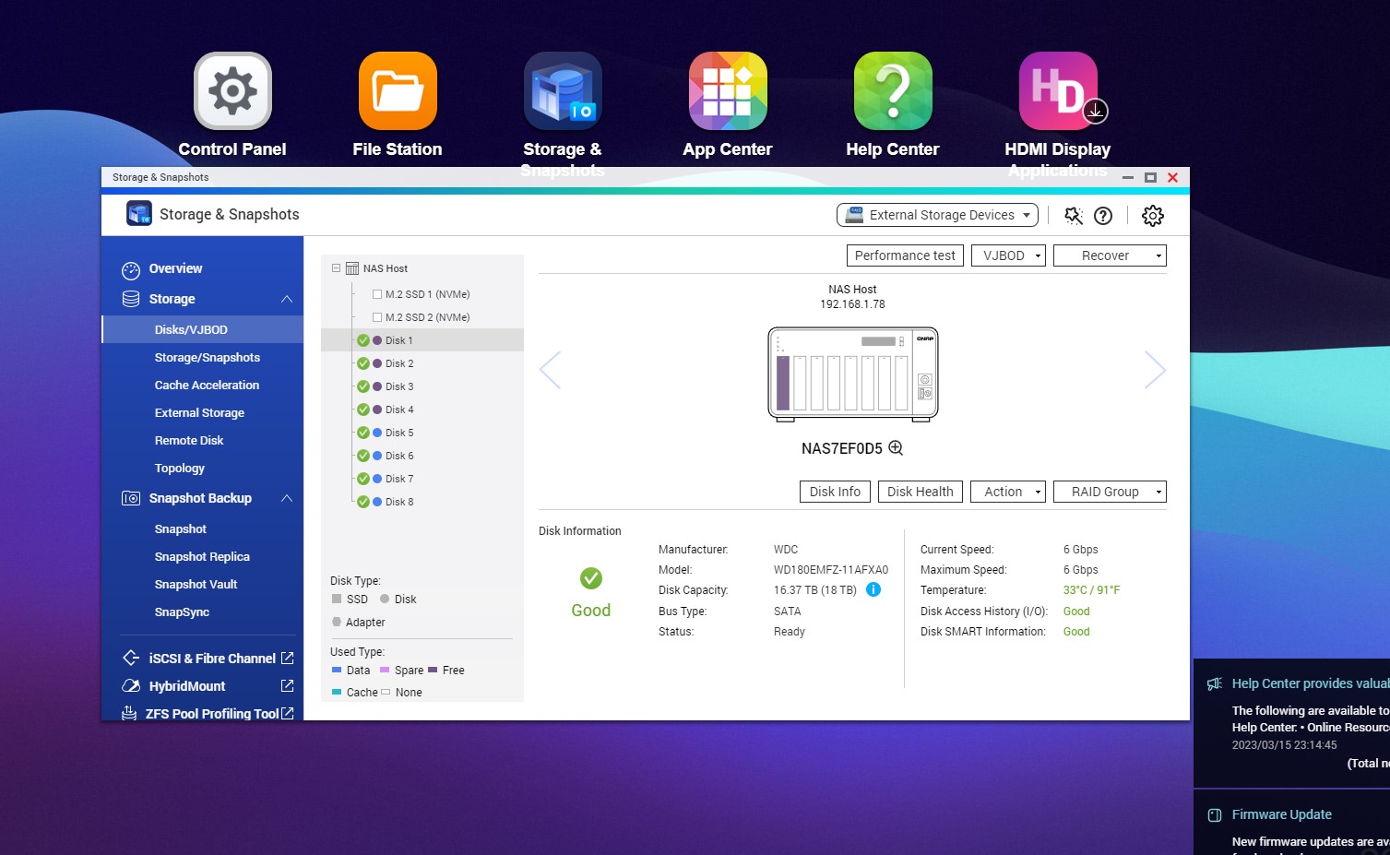Open the help question mark icon
Screen dimensions: 1390x855
[x=1102, y=216]
